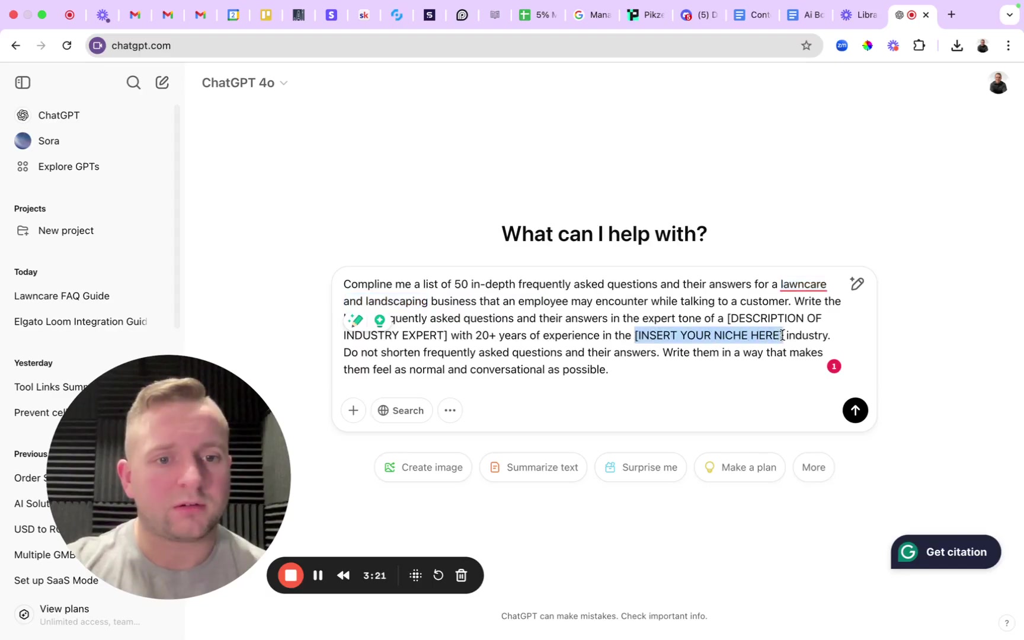Open the Lawncare FAQ Guide chat
The height and width of the screenshot is (640, 1024).
(x=62, y=296)
